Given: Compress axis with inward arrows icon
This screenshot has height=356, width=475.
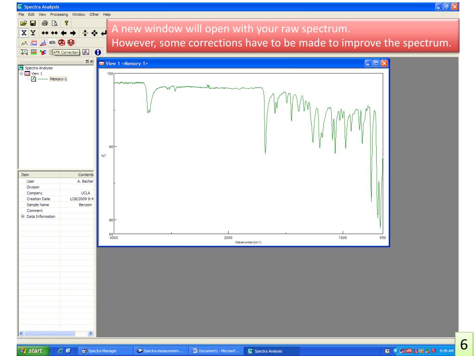Looking at the screenshot, I should (45, 33).
